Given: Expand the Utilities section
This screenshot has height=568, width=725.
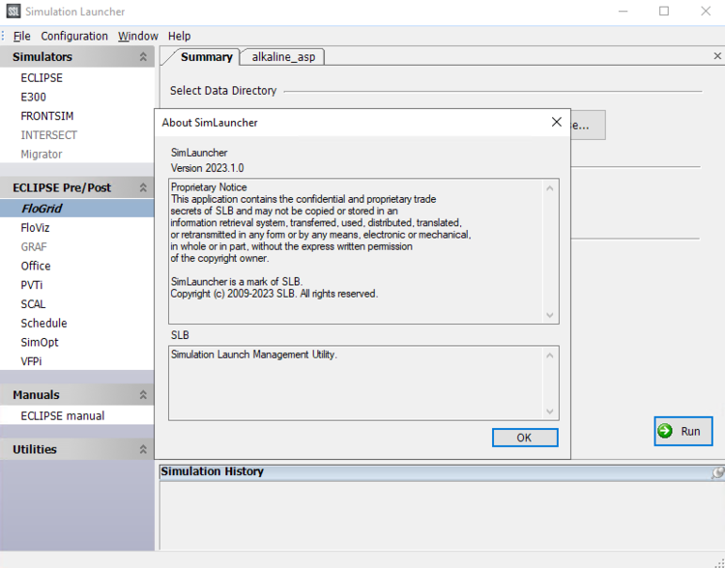Looking at the screenshot, I should point(143,449).
